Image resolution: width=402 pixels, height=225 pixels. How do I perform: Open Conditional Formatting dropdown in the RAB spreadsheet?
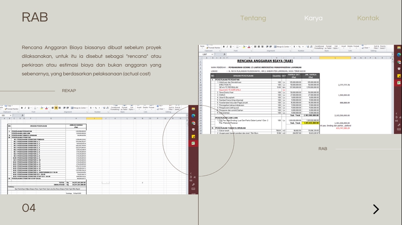[320, 47]
